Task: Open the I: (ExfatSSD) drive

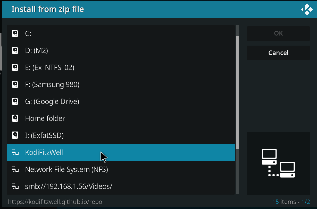Action: click(44, 135)
